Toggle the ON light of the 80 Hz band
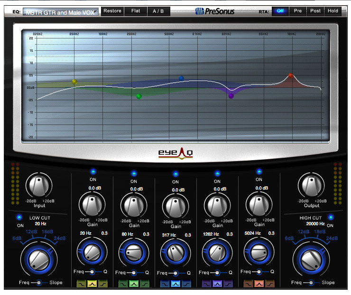The height and width of the screenshot is (295, 351). [134, 173]
